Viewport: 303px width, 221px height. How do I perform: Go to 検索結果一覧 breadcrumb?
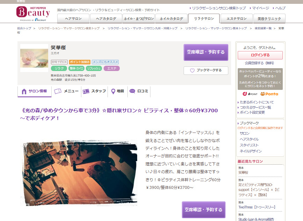(x=263, y=28)
